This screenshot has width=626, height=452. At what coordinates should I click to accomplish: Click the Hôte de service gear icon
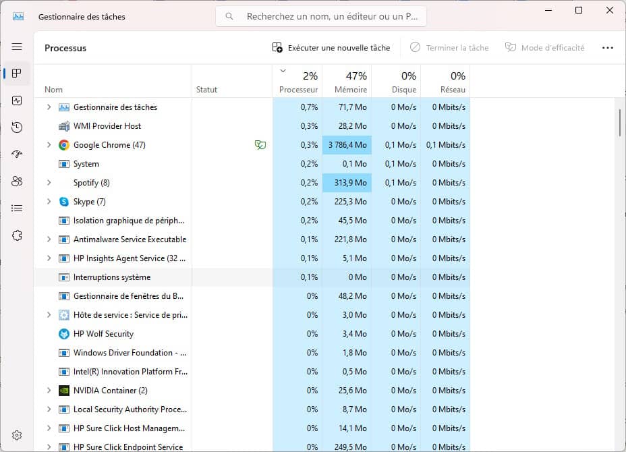click(x=64, y=315)
